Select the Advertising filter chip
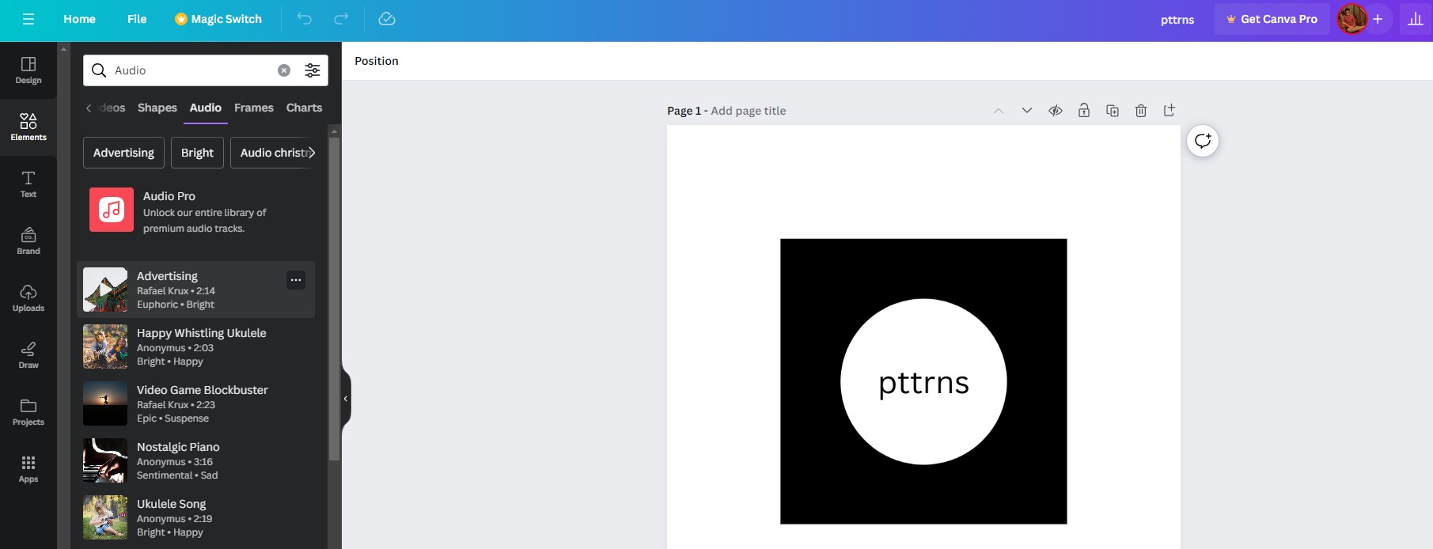1433x549 pixels. [123, 153]
